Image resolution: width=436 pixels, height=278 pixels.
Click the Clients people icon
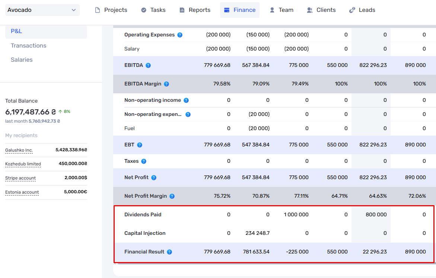point(309,10)
